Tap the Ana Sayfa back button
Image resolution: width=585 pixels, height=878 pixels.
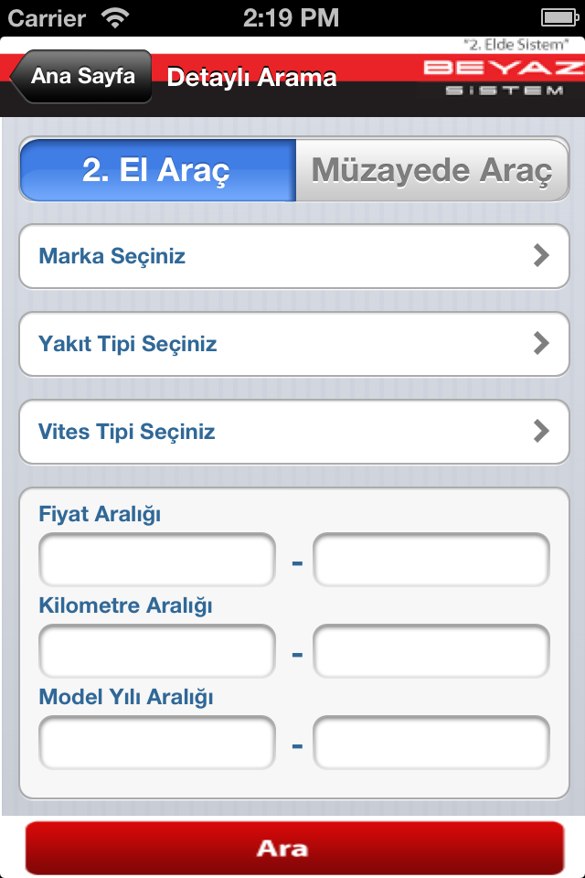[x=81, y=76]
